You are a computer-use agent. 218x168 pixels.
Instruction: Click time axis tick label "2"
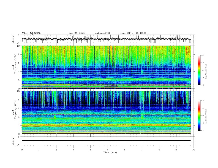click(56, 150)
